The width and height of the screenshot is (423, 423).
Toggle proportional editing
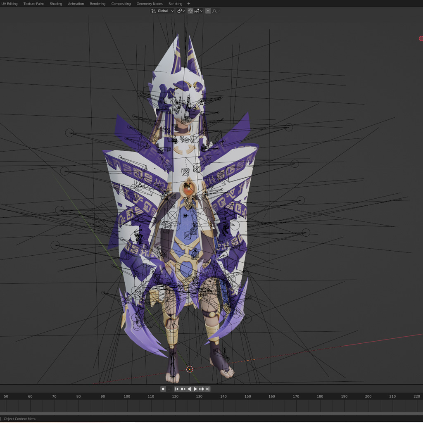click(x=208, y=11)
